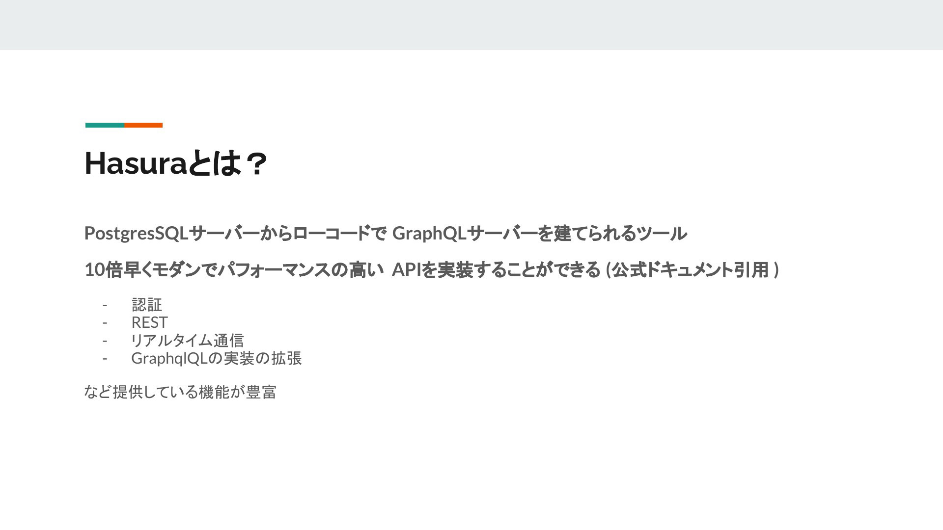
Task: Select the bullet item 'REST'
Action: [149, 322]
